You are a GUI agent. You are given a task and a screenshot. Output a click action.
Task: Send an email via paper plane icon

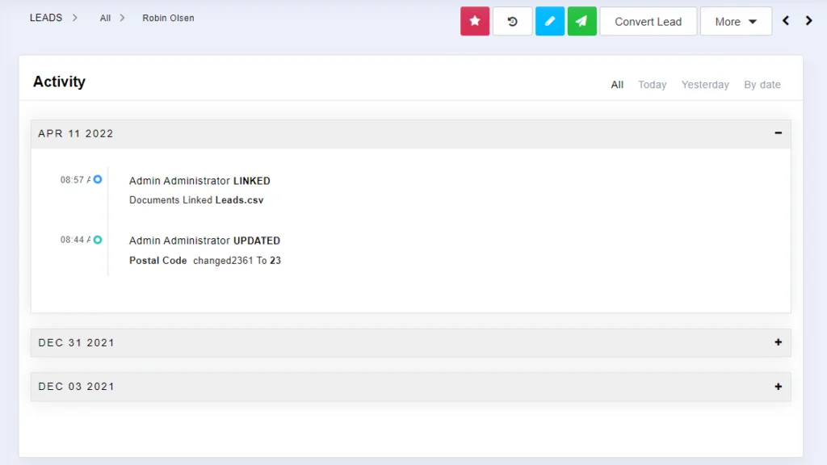coord(581,21)
